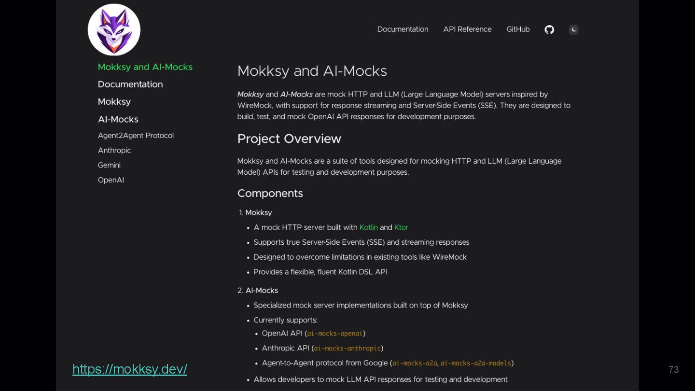Click the 2. AI-Mocks list item
695x391 pixels.
click(258, 291)
